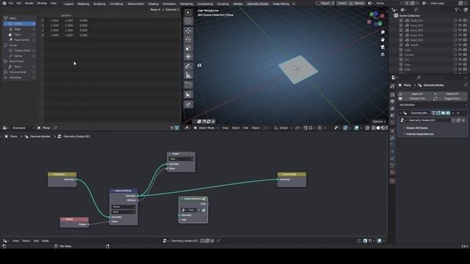Open the File menu
The width and height of the screenshot is (470, 264).
click(11, 3)
